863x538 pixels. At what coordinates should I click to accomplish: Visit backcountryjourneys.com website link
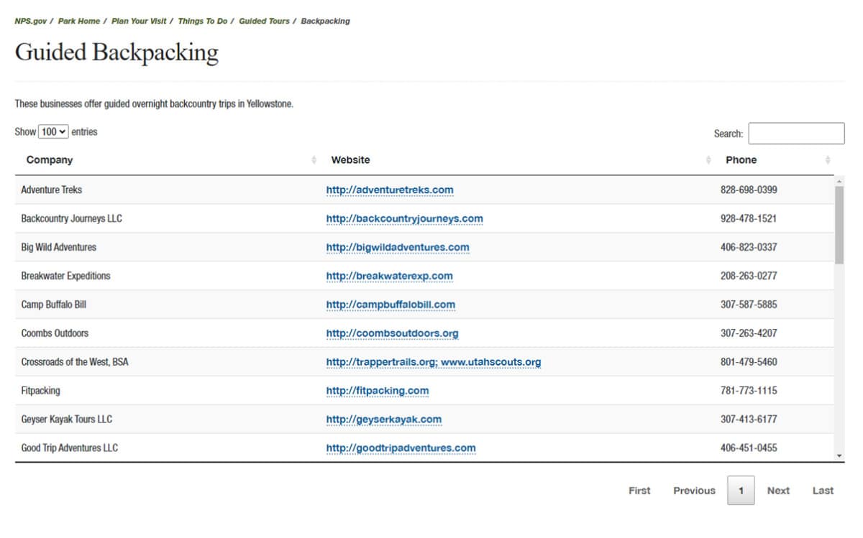click(x=404, y=219)
